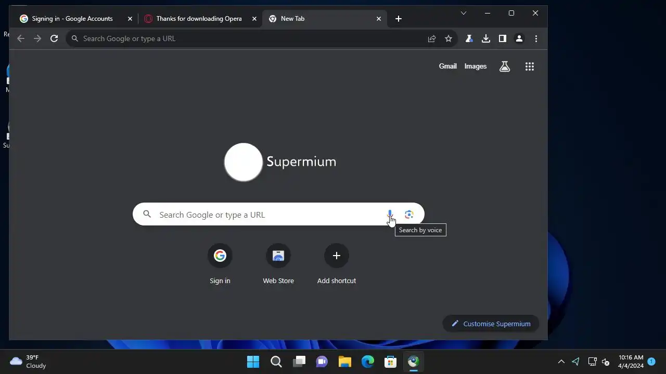Toggle the side panel icon
This screenshot has height=374, width=666.
point(503,38)
